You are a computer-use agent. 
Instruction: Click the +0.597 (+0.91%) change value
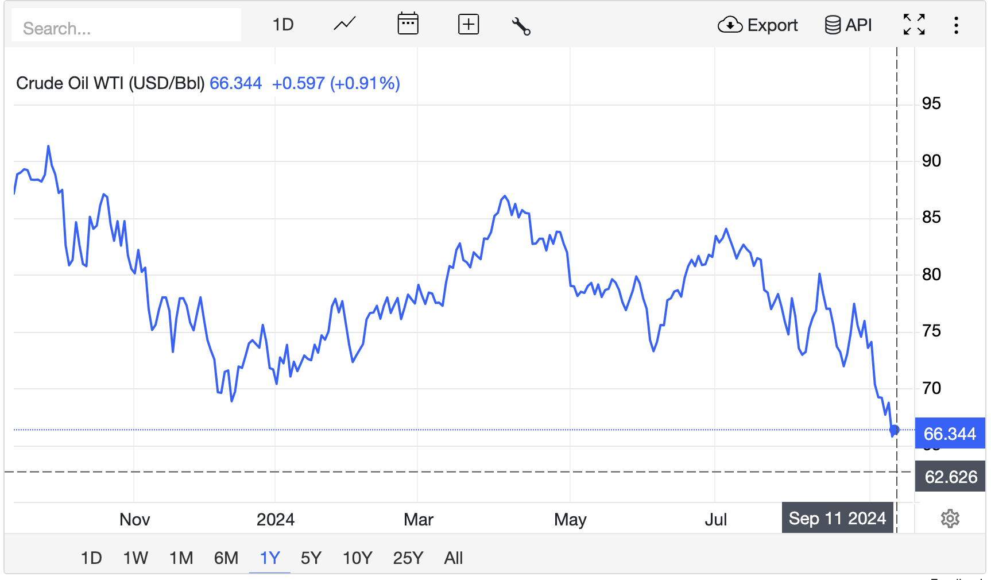(x=336, y=83)
